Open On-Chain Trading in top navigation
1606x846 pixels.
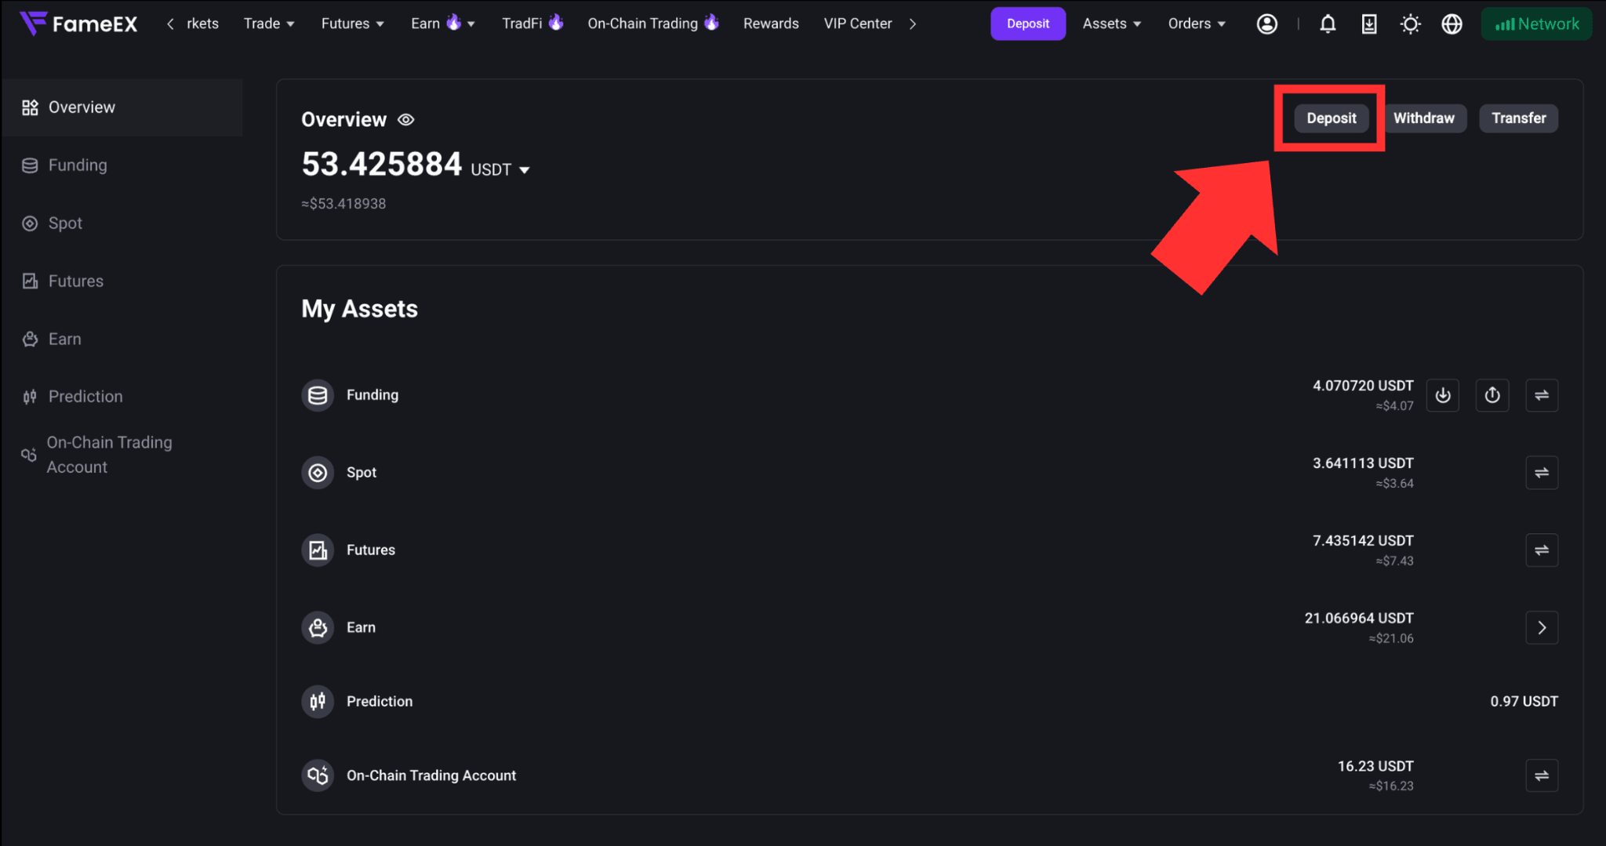(652, 24)
